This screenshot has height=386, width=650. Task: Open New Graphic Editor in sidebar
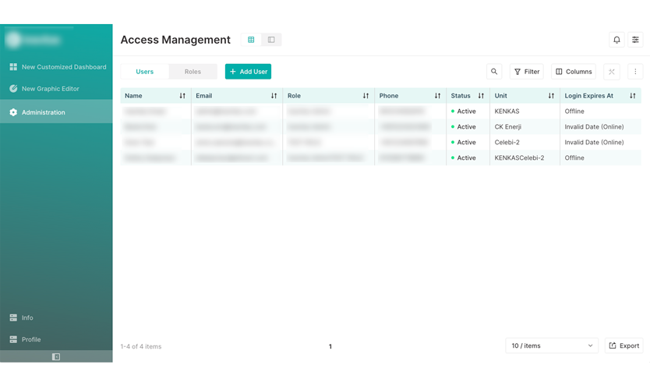pyautogui.click(x=50, y=89)
